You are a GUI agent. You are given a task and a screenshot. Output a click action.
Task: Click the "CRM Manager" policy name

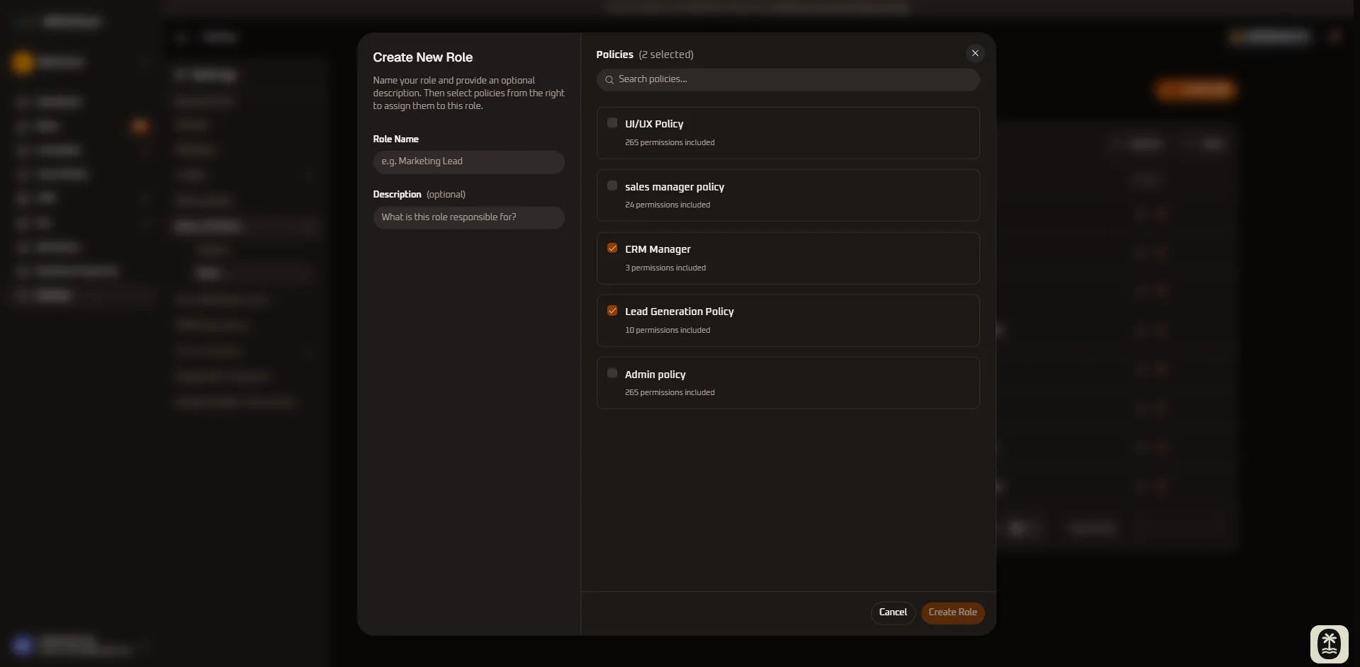tap(658, 249)
